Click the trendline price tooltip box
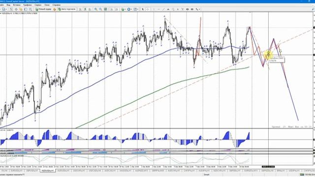 (277, 59)
